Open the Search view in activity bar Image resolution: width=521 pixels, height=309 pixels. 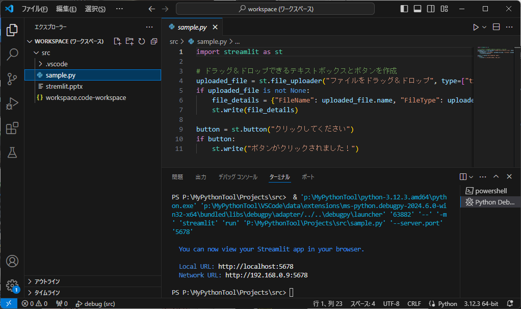point(12,55)
